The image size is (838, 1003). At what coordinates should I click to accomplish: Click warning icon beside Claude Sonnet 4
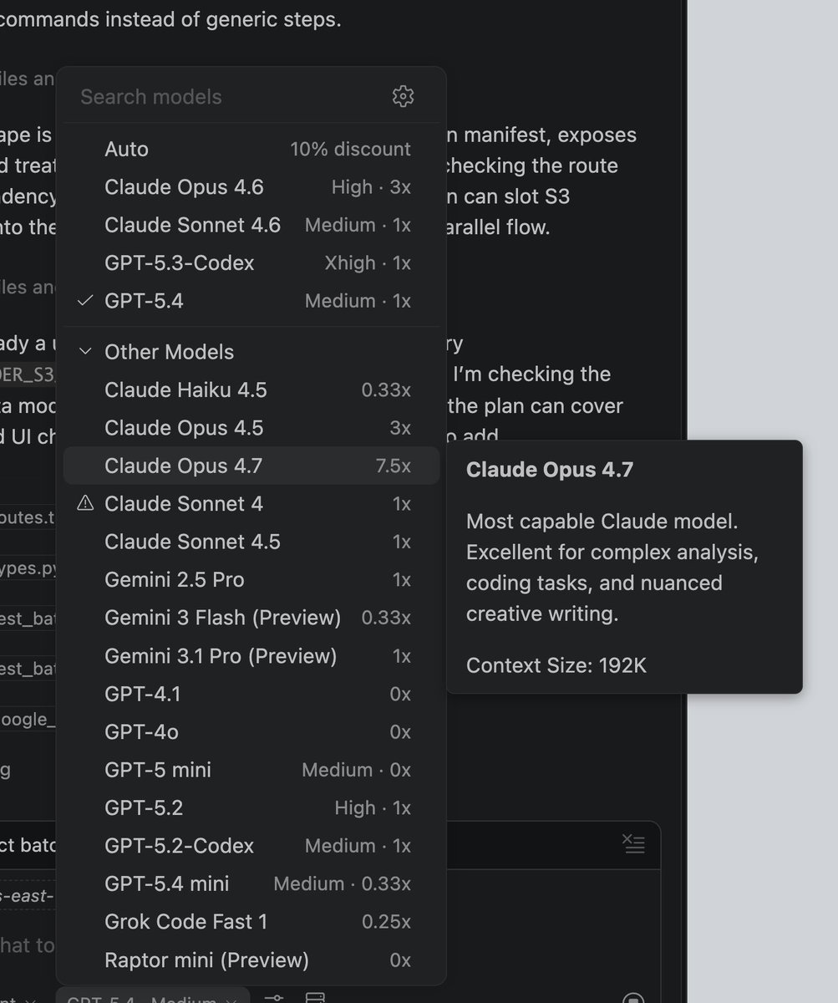(x=84, y=503)
